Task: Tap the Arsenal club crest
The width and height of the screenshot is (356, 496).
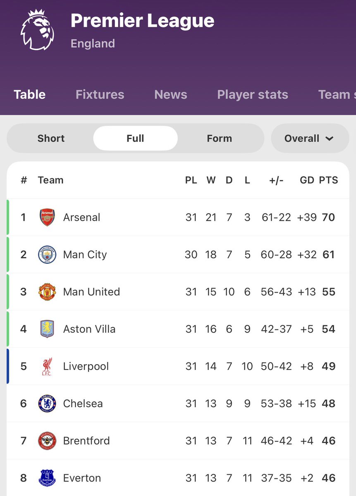Action: click(47, 217)
